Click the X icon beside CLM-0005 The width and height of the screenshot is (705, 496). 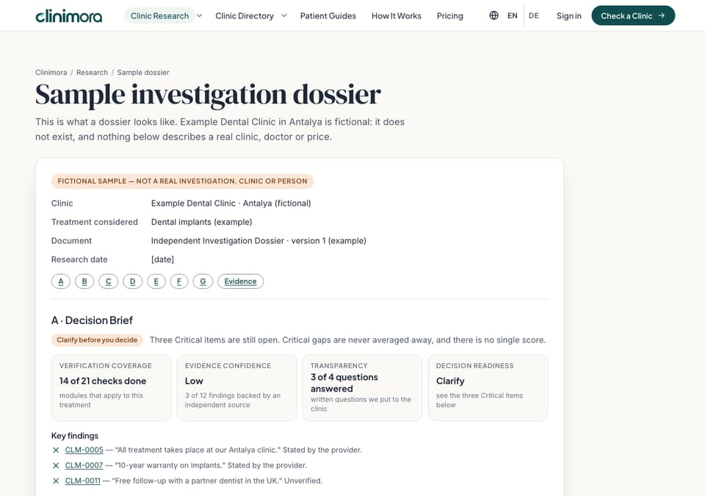pyautogui.click(x=56, y=450)
